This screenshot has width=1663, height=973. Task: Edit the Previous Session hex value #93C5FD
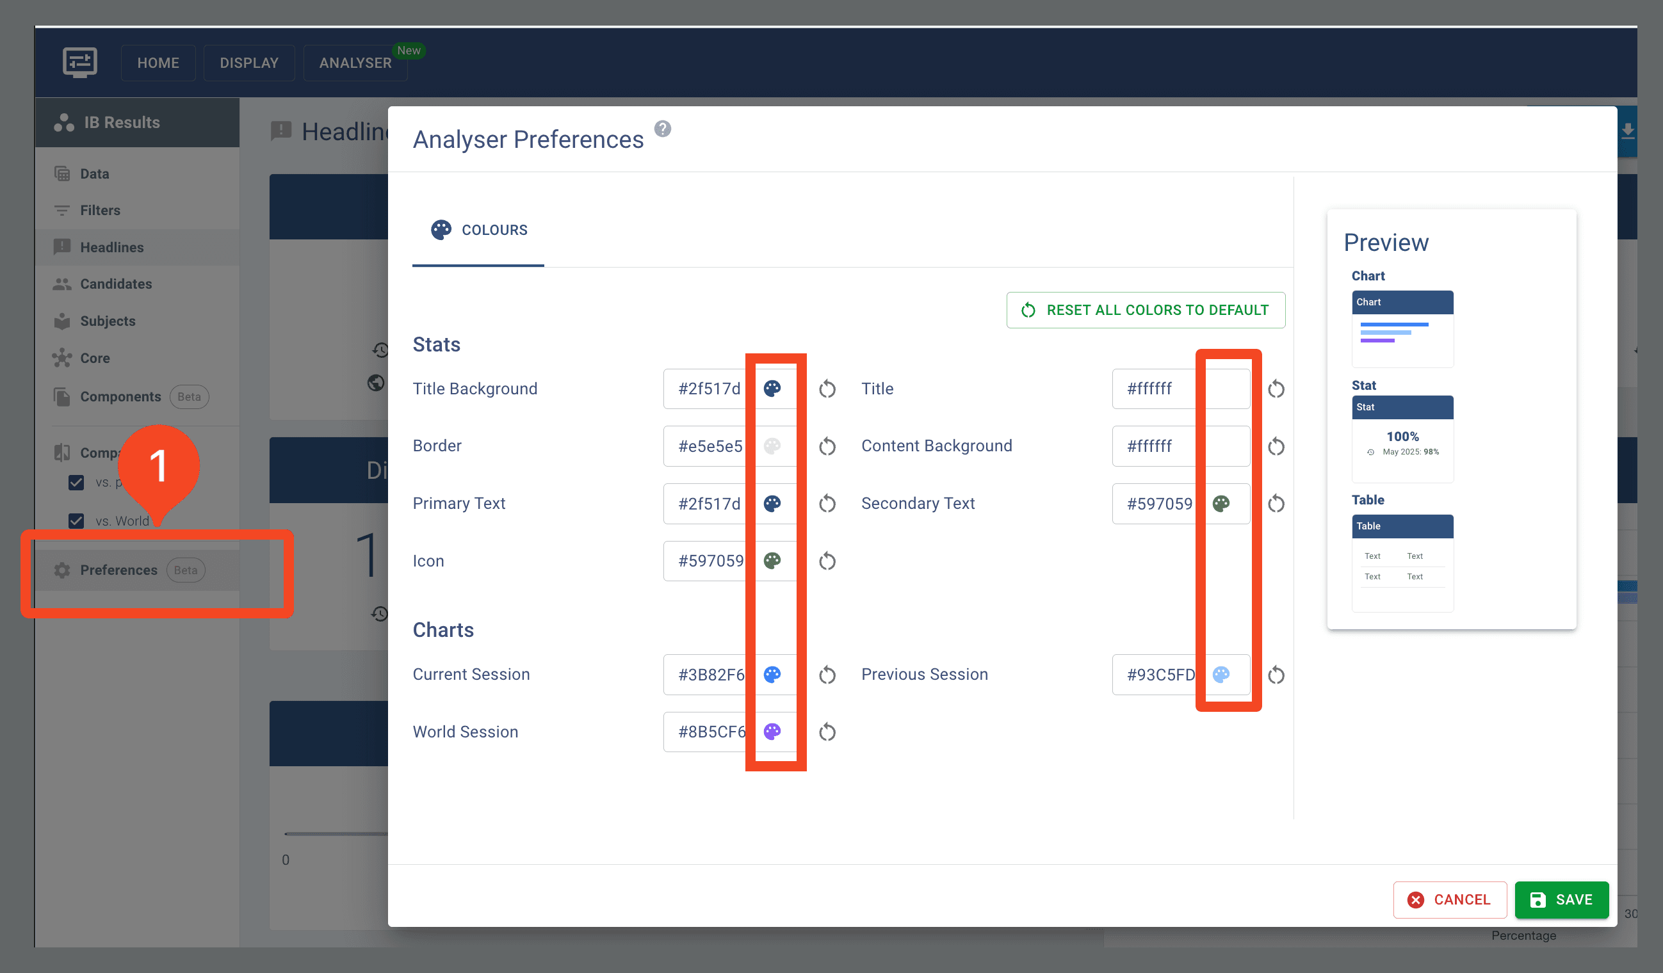[1161, 674]
